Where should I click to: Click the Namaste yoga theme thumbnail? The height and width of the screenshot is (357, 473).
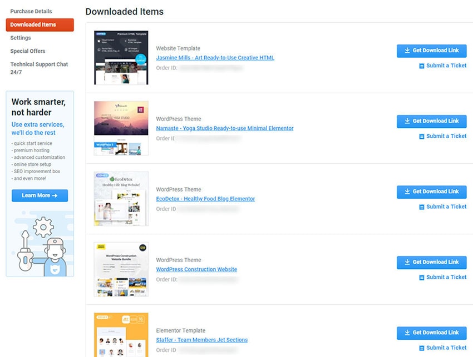[121, 128]
